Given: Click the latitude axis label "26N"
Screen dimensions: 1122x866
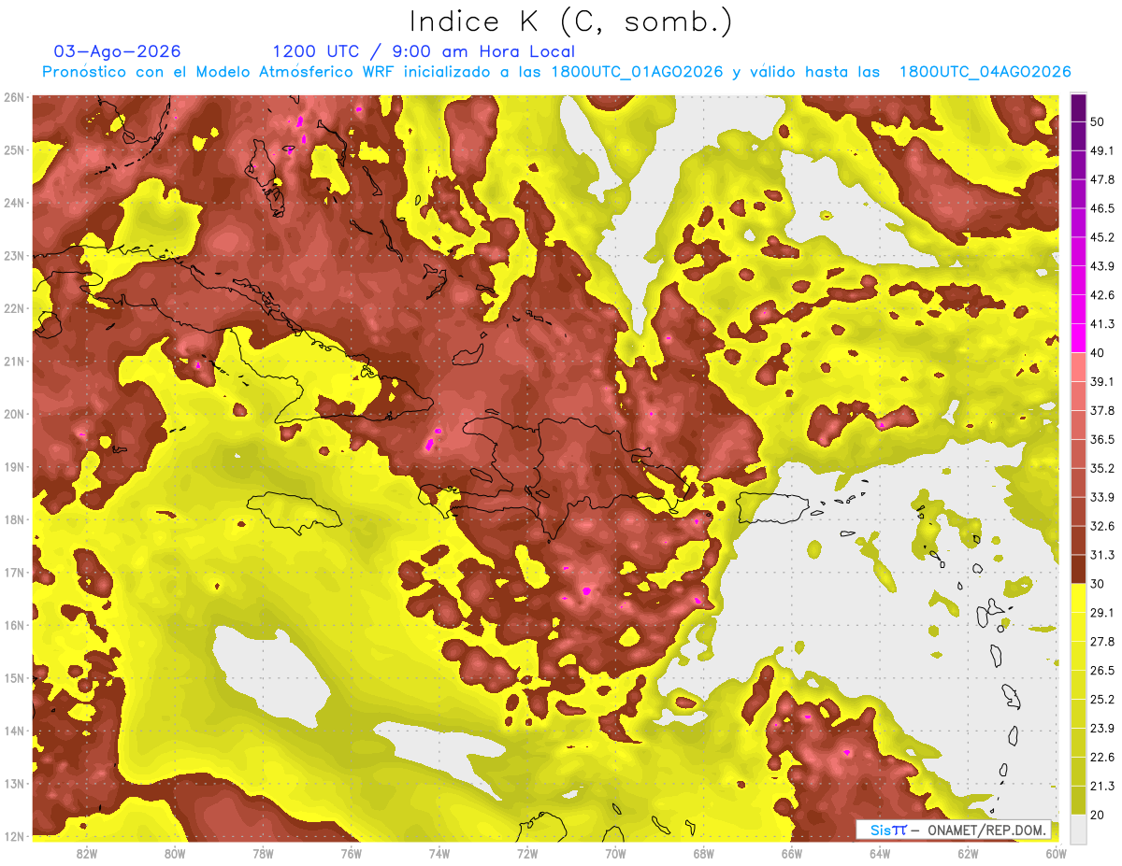Looking at the screenshot, I should 14,97.
